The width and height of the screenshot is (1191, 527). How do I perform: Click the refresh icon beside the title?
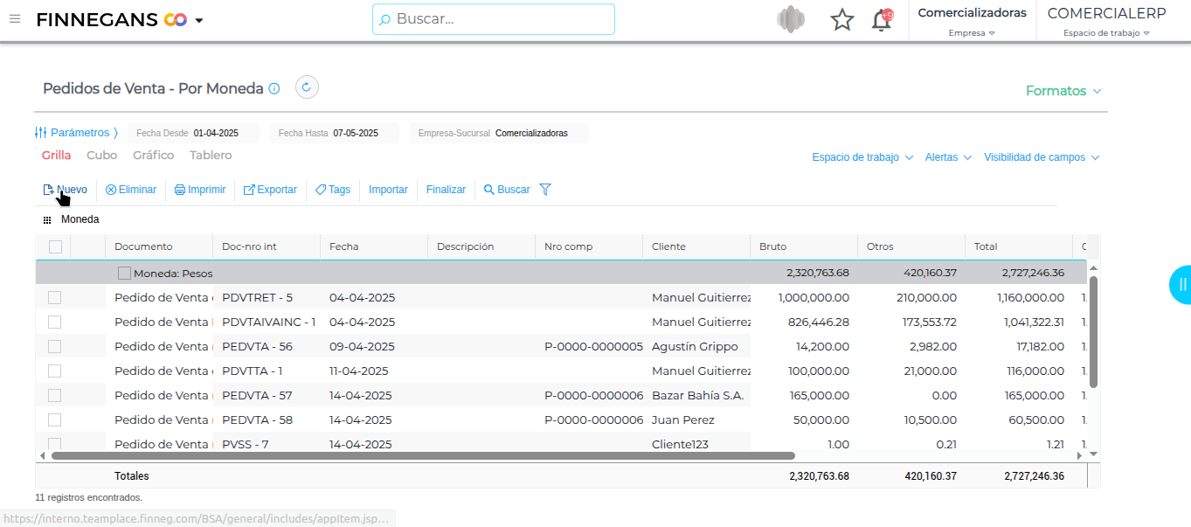(307, 87)
